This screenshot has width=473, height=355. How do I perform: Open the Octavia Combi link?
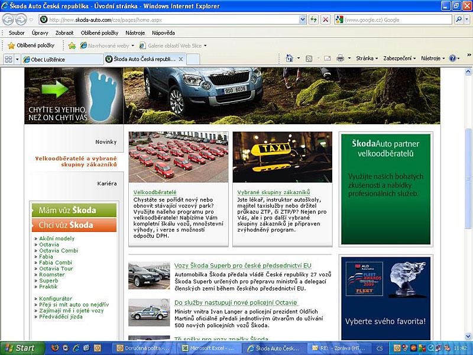pyautogui.click(x=59, y=250)
